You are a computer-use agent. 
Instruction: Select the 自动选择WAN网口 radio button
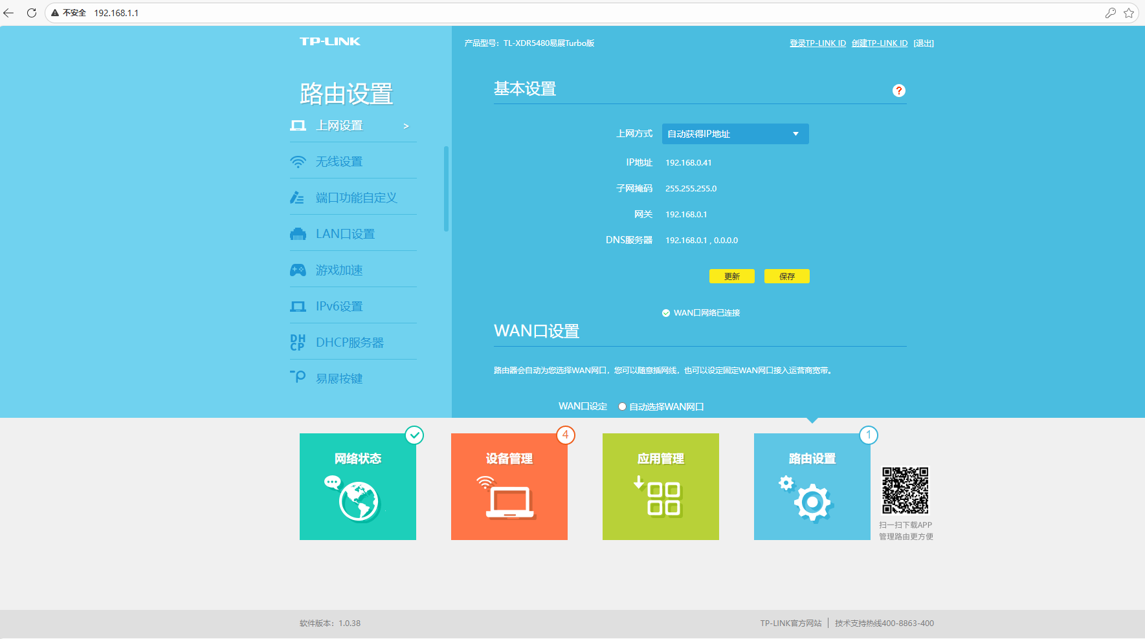click(x=622, y=407)
